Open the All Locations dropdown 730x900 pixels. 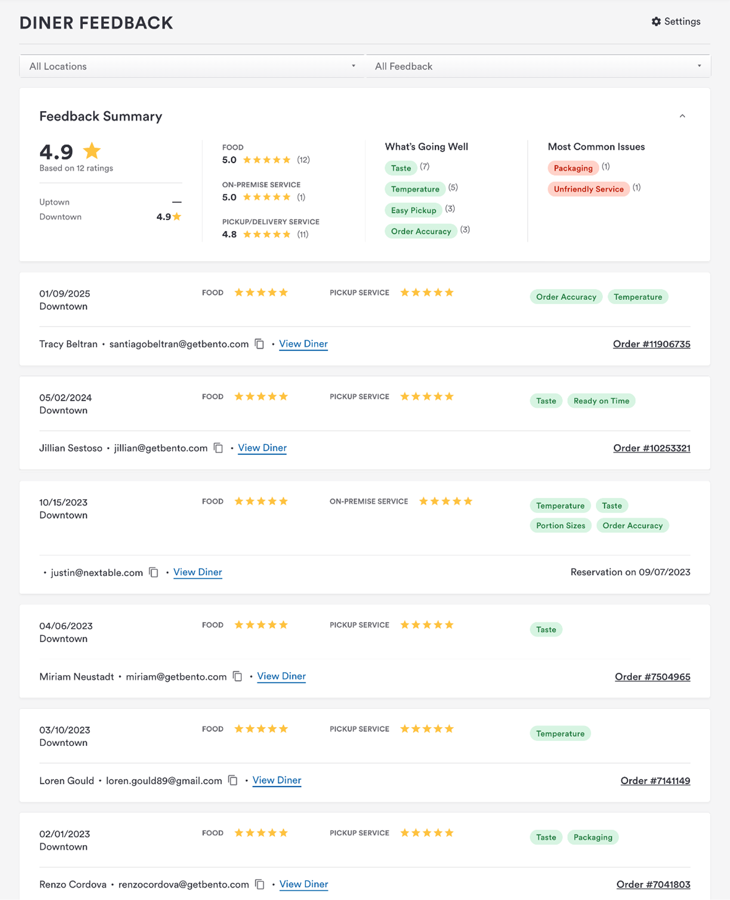[x=192, y=66]
